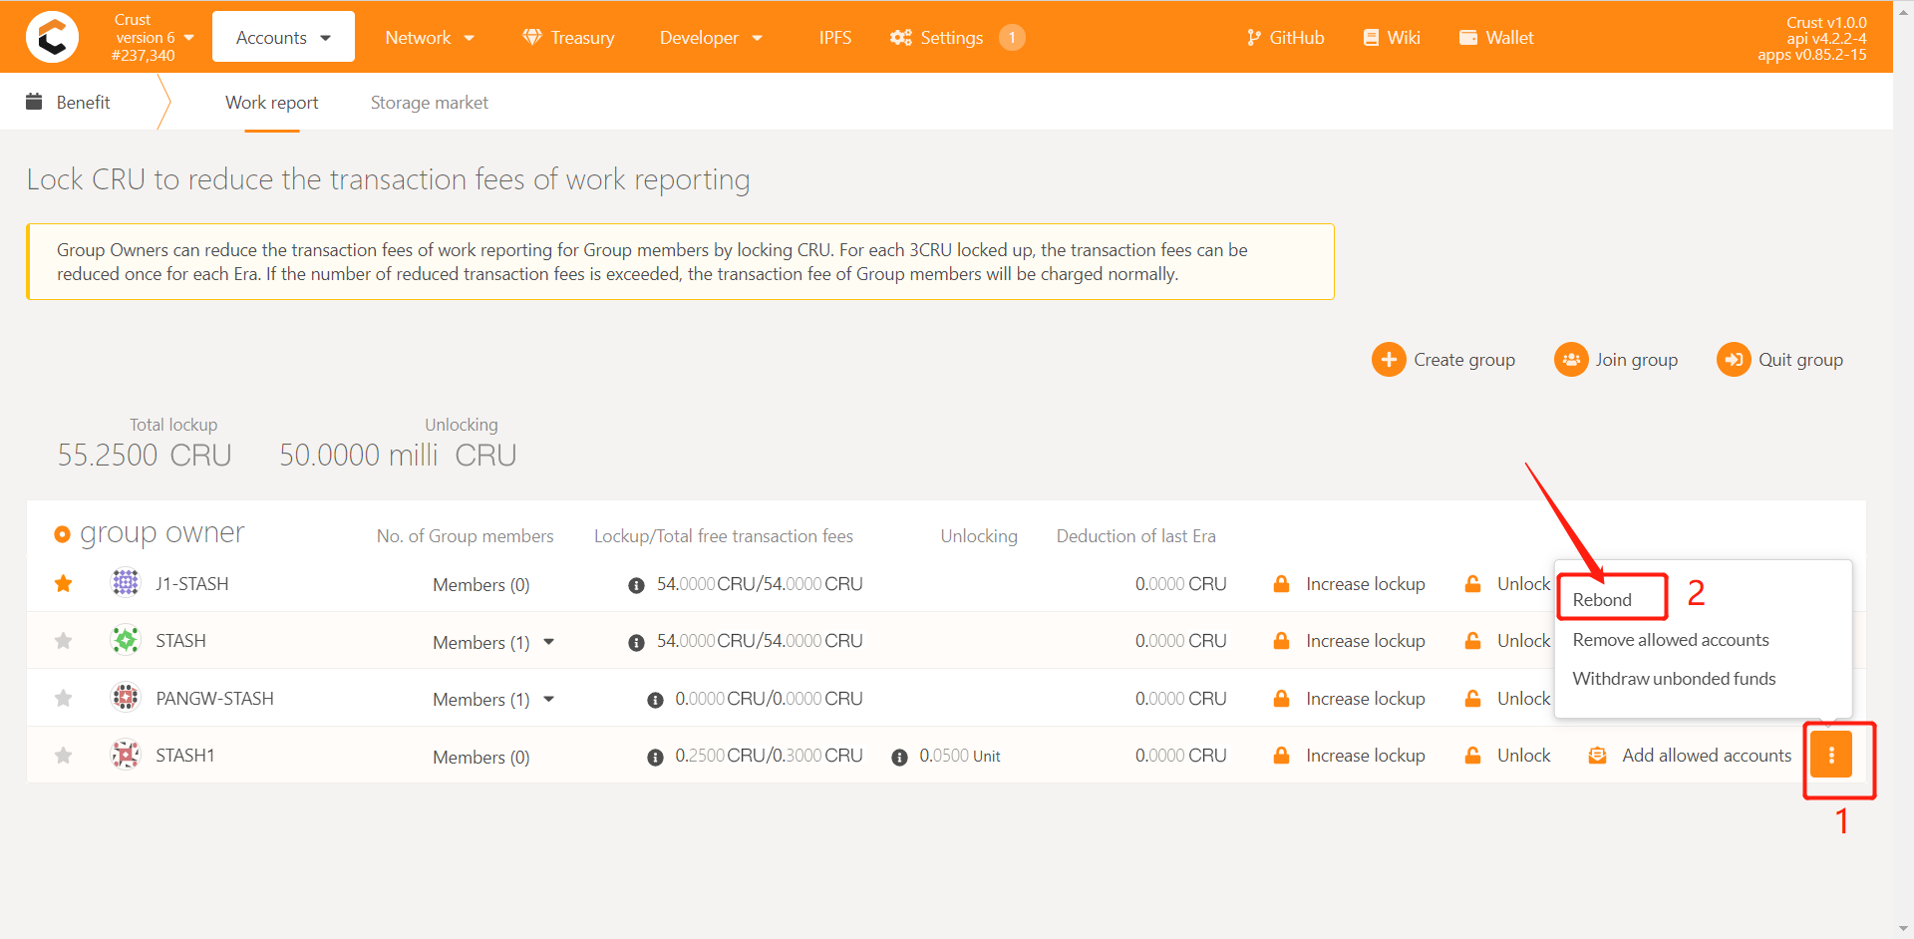
Task: Go to the IPFS section
Action: 835,38
